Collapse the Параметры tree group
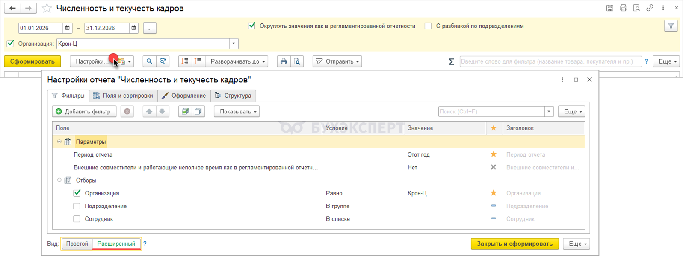683x256 pixels. pos(59,142)
